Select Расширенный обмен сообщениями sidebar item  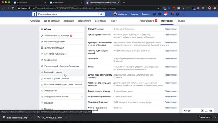(62, 66)
